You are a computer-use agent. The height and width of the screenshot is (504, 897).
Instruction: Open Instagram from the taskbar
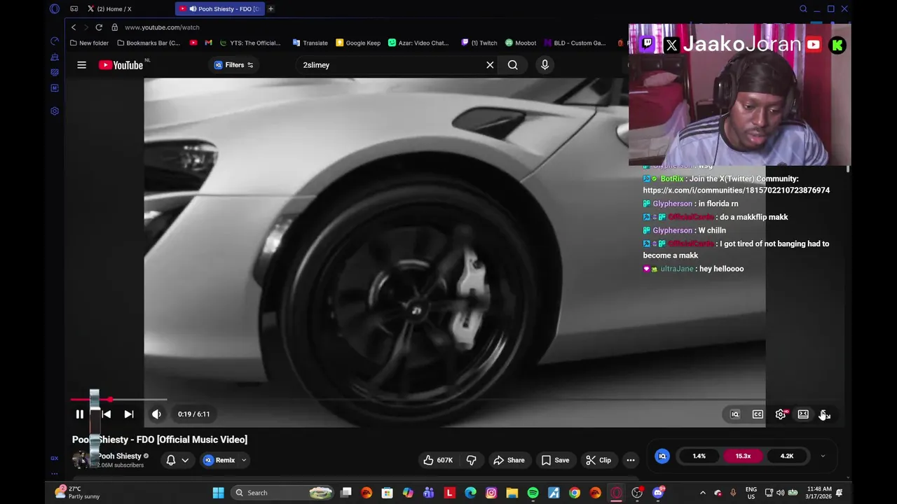(x=491, y=493)
